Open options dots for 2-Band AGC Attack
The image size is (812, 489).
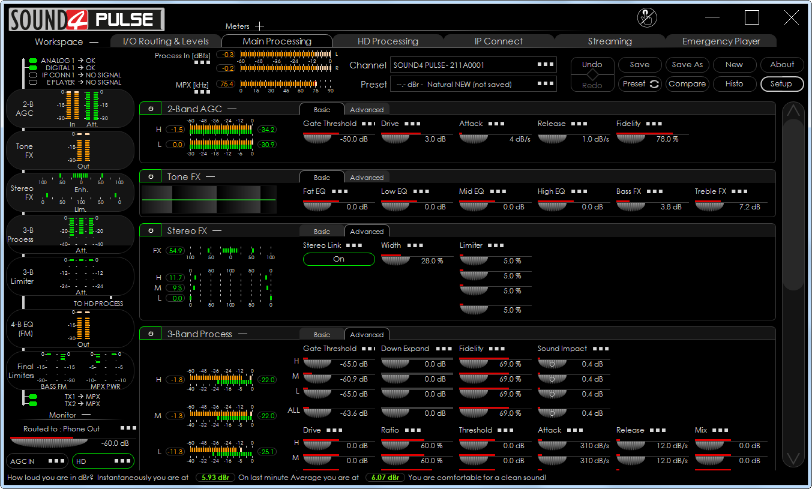point(496,124)
